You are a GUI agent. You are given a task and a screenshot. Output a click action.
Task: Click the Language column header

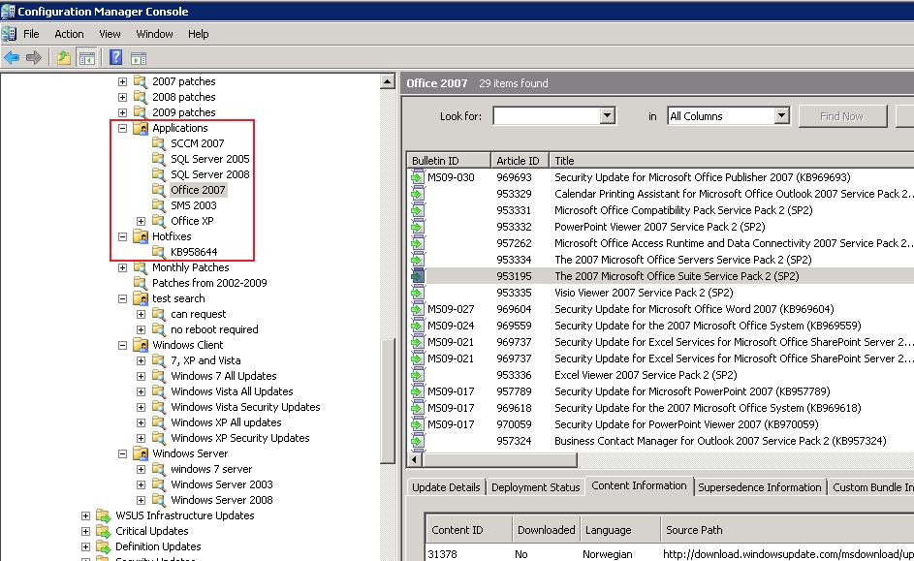620,530
